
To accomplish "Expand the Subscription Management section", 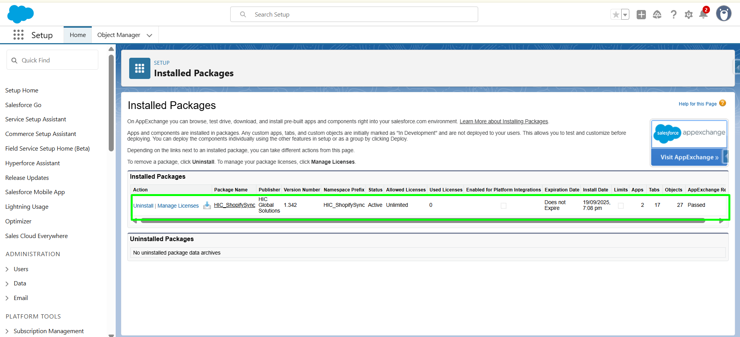I will click(7, 331).
